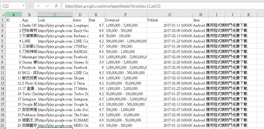Click the Play Store link in row 21

tap(55, 125)
